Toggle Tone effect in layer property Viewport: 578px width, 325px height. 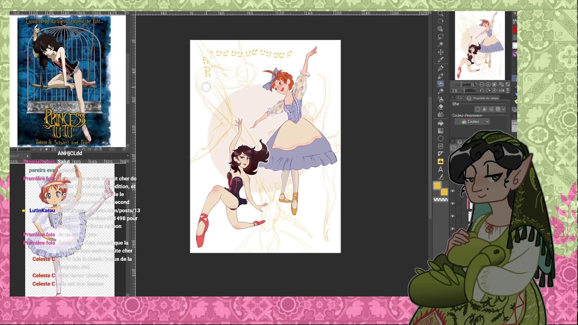(x=491, y=109)
